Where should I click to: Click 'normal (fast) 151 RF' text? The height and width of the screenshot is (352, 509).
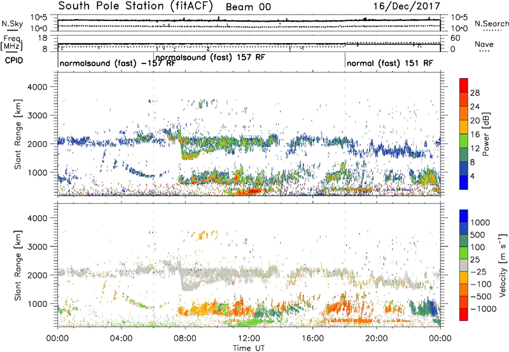389,63
